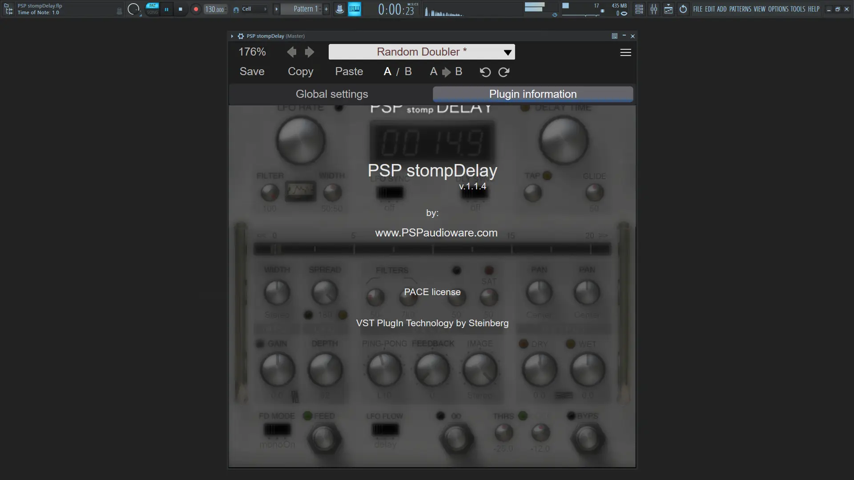854x480 pixels.
Task: Pause playback in the transport bar
Action: pos(166,9)
